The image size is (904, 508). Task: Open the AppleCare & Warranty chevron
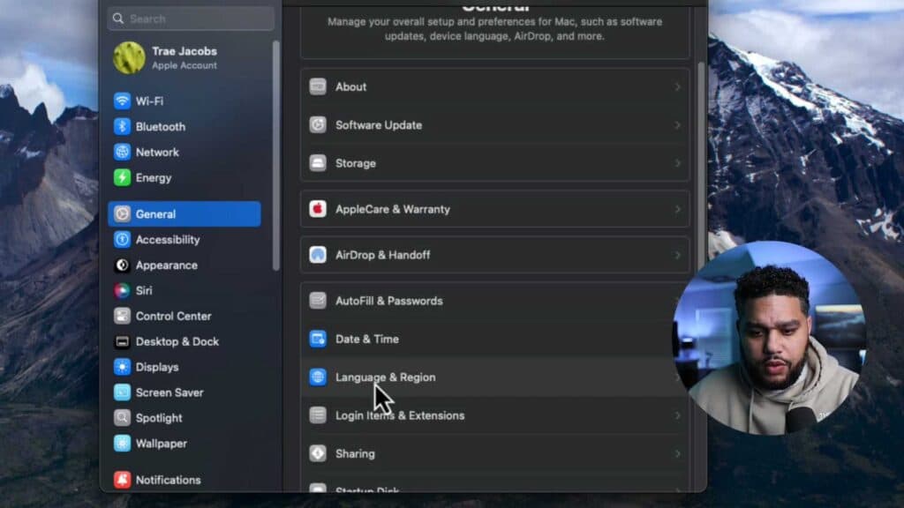pos(677,209)
